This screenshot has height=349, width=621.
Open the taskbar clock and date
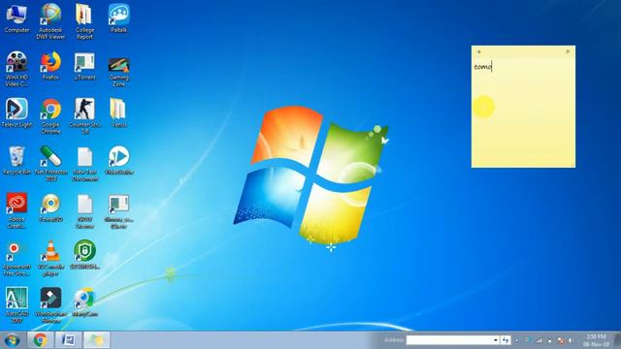(x=596, y=340)
